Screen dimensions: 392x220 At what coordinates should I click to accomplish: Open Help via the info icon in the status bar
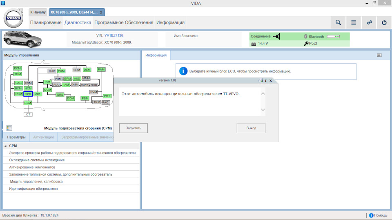371,215
